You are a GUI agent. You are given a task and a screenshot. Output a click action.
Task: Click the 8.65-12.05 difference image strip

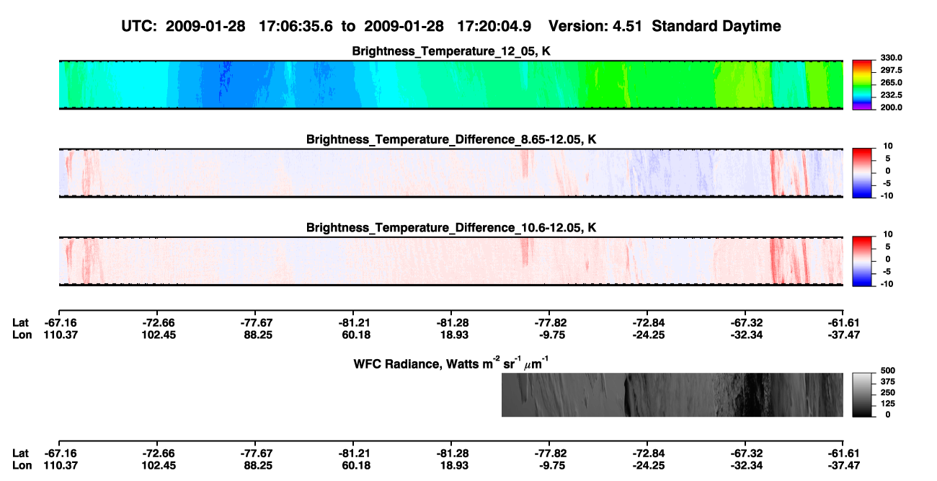[x=450, y=173]
